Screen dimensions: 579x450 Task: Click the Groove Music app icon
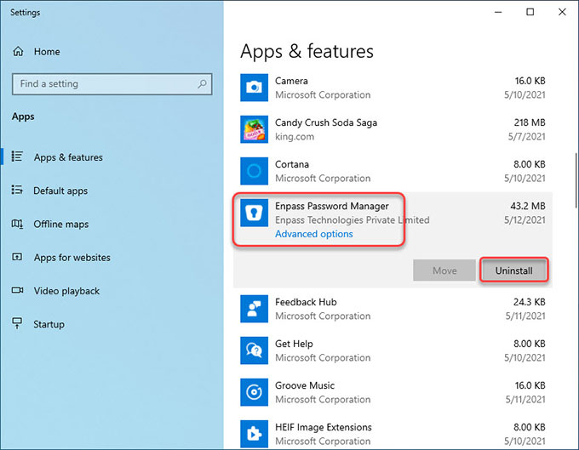[x=254, y=392]
